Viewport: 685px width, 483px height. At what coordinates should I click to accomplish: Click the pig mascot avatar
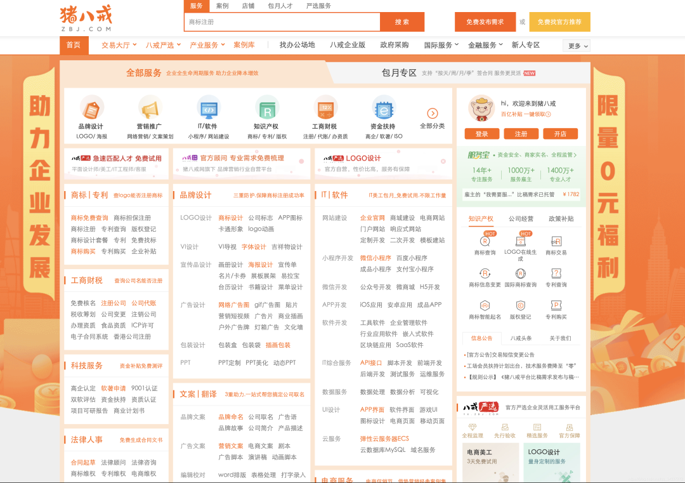(481, 108)
